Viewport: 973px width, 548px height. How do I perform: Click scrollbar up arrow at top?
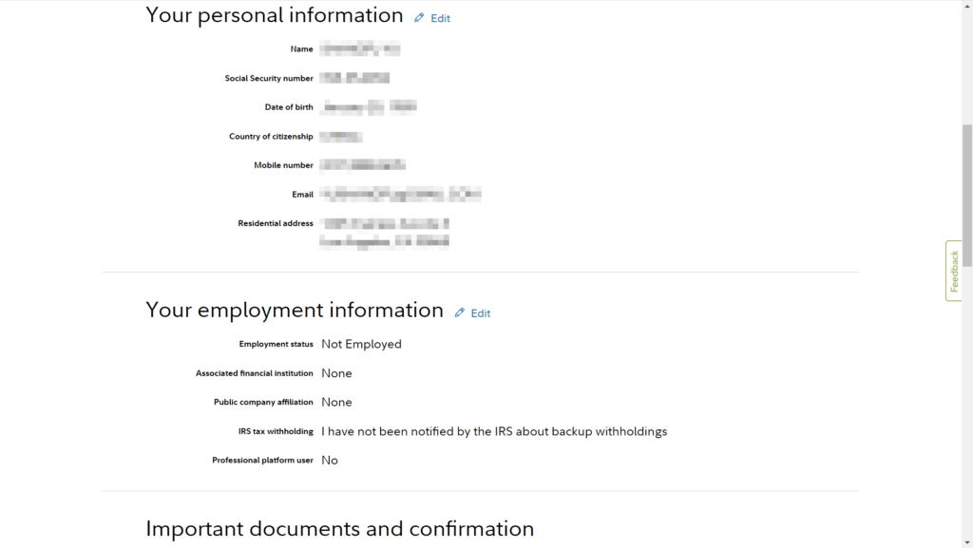point(967,5)
